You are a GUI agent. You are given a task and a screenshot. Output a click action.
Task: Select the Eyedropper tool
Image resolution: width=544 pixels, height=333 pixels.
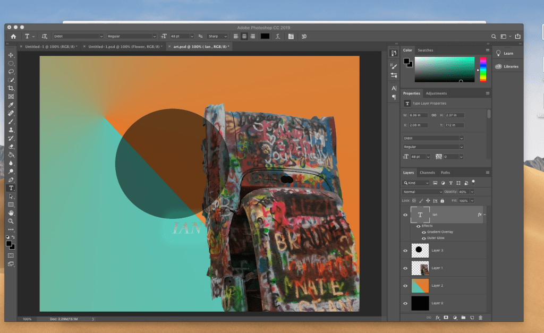(11, 105)
